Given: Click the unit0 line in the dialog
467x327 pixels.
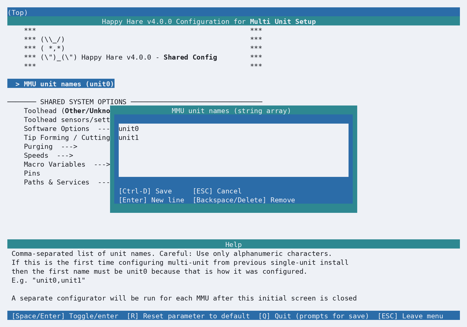Looking at the screenshot, I should [129, 129].
